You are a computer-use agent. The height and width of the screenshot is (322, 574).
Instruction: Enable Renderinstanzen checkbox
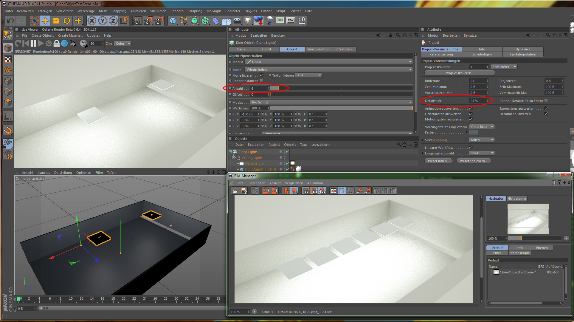click(261, 81)
